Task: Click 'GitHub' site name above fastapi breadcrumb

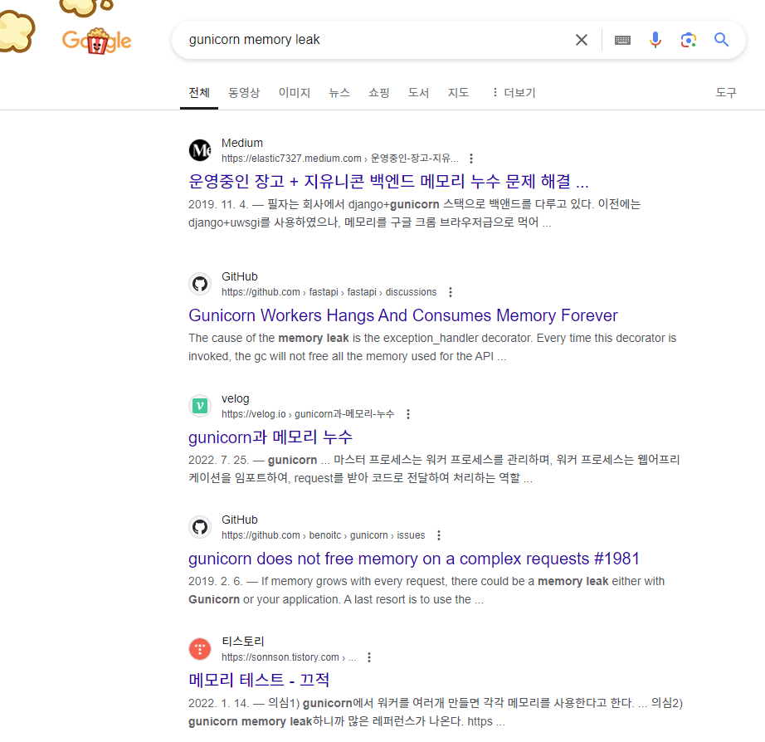Action: 240,276
